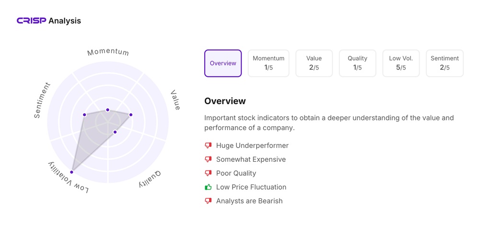Click the Low Volatility radar data point
491x230 pixels.
[x=72, y=172]
